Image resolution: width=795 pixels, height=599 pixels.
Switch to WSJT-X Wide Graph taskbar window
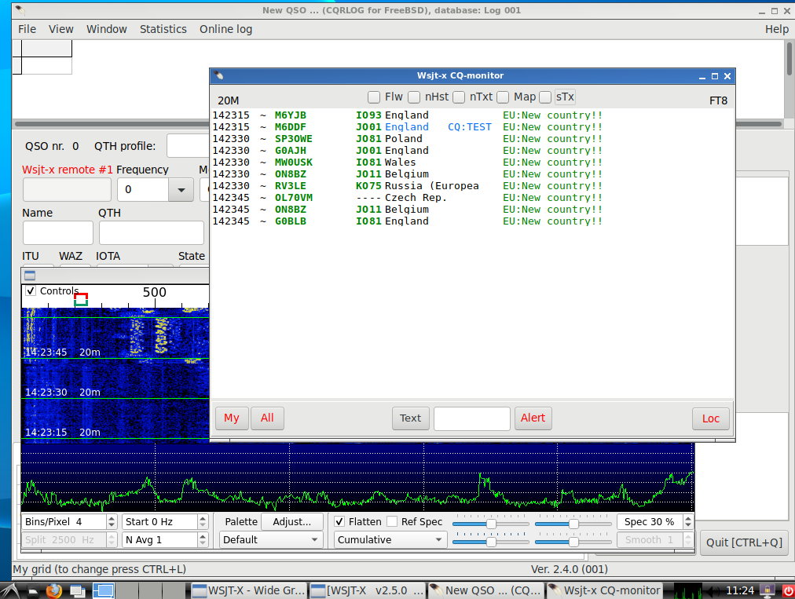coord(249,591)
